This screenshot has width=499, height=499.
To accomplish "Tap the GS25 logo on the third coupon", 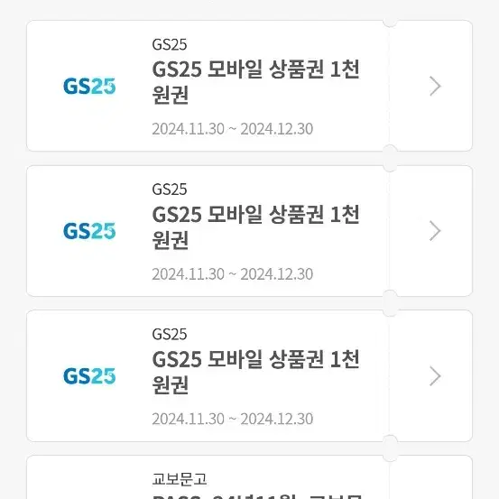I will [89, 376].
